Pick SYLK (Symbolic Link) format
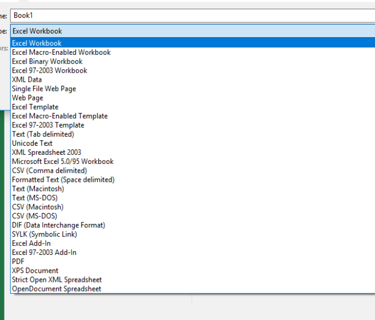Image resolution: width=375 pixels, height=320 pixels. [193, 234]
